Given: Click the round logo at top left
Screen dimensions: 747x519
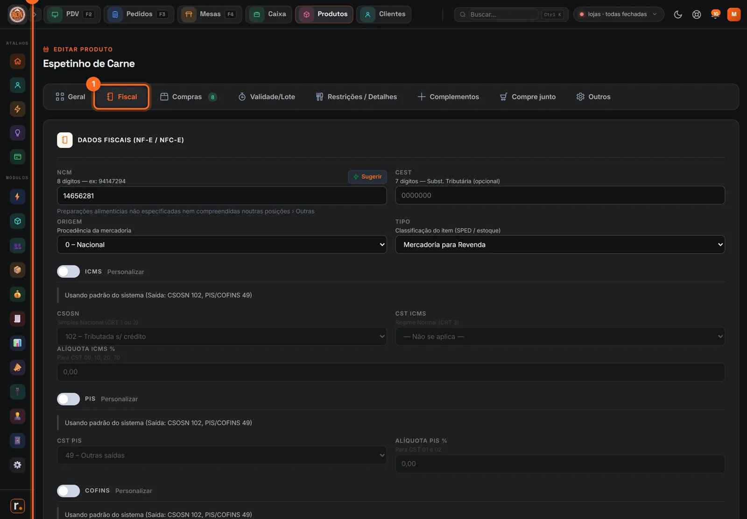Looking at the screenshot, I should pyautogui.click(x=17, y=14).
